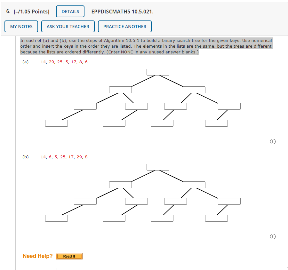Click the info icon below part (b) tree
Image resolution: width=288 pixels, height=270 pixels.
pyautogui.click(x=273, y=236)
